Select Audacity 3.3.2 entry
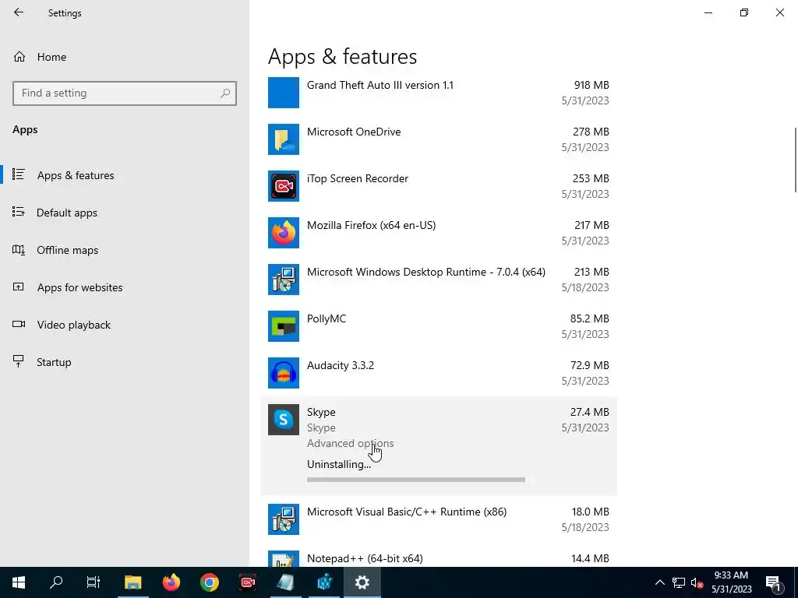The image size is (798, 598). [439, 373]
